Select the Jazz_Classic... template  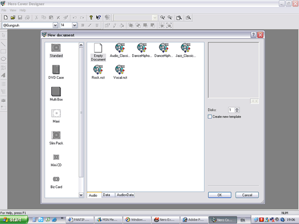[x=185, y=50]
